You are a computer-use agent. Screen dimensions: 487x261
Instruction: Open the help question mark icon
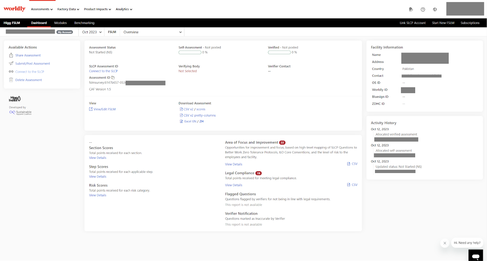[423, 9]
